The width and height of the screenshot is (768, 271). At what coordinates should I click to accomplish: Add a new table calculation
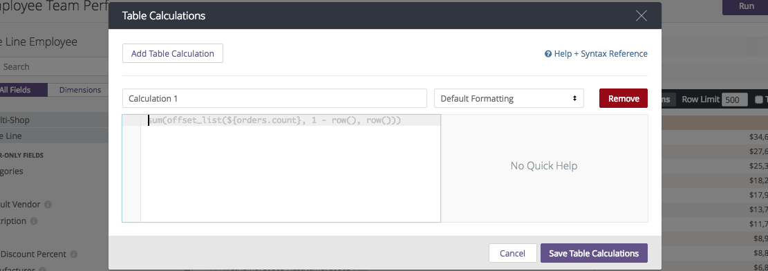point(172,53)
